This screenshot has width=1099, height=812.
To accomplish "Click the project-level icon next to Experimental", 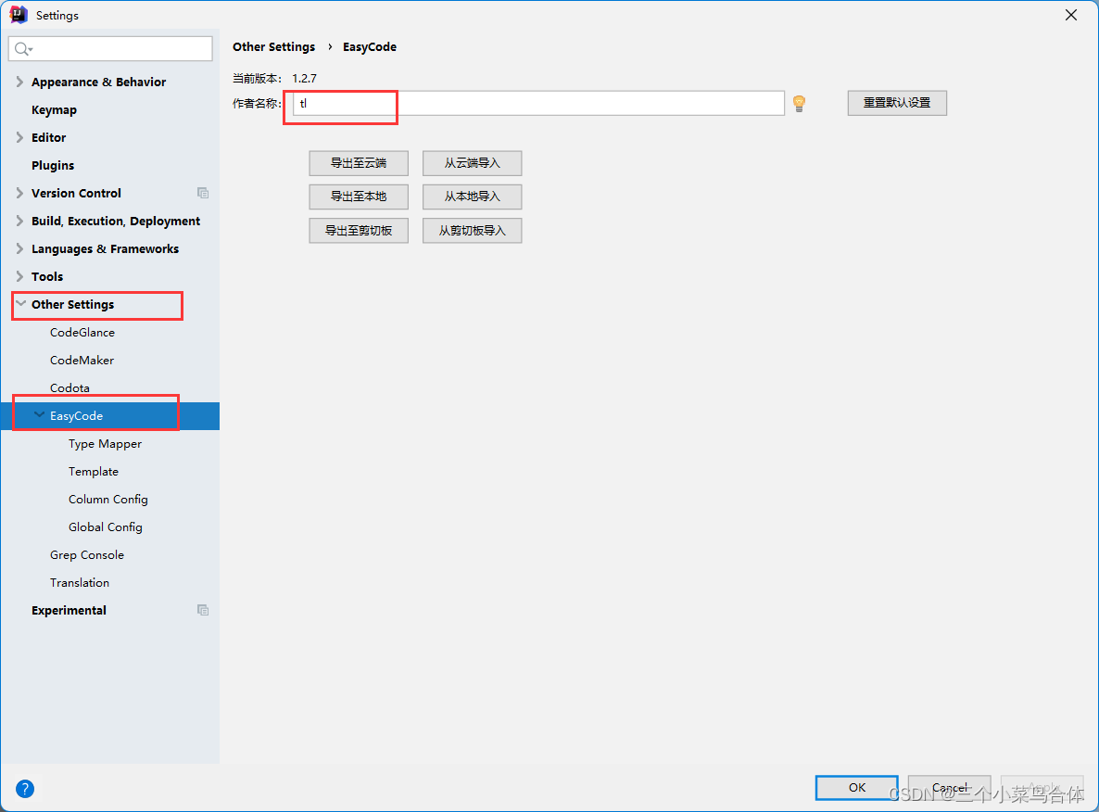I will click(x=203, y=610).
